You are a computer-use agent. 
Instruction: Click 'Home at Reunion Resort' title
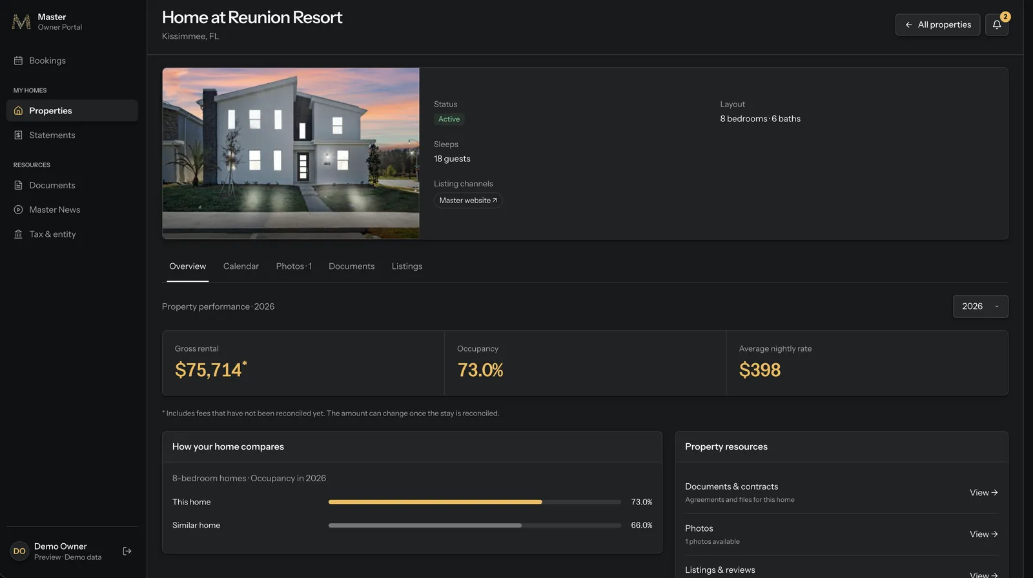coord(252,17)
